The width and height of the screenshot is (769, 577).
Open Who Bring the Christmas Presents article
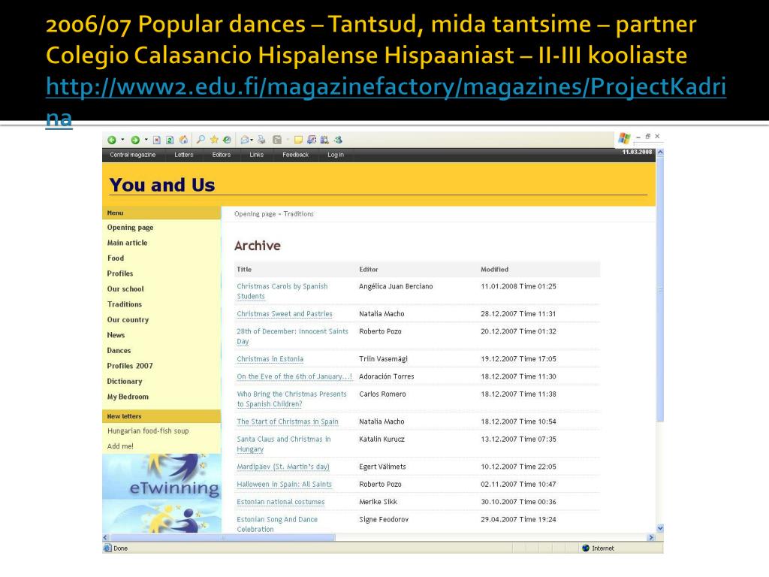(x=292, y=400)
